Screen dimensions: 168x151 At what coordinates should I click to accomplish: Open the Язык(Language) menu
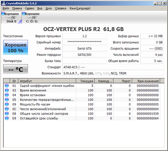pyautogui.click(x=80, y=8)
